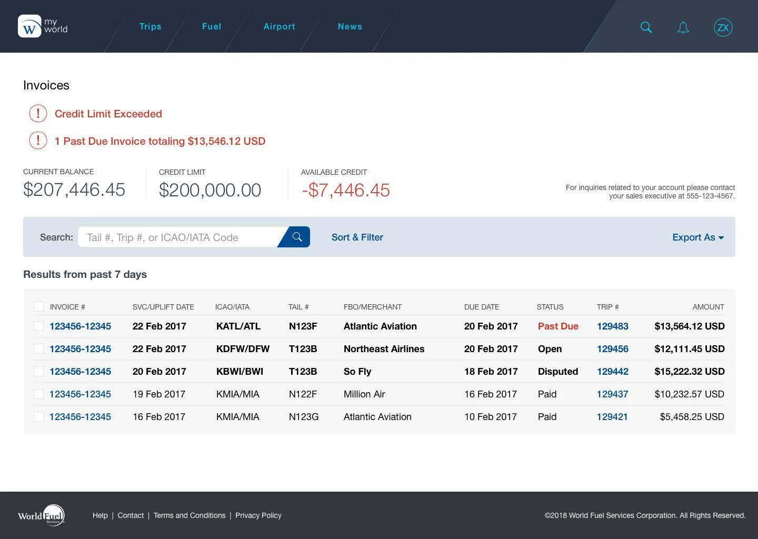Open the Airport menu
This screenshot has height=539, width=758.
(x=279, y=26)
